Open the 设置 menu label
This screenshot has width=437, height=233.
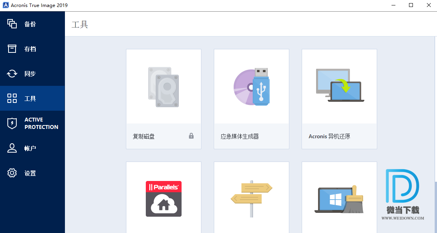[x=30, y=173]
